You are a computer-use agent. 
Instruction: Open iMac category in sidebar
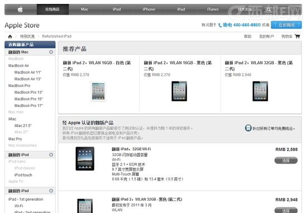pyautogui.click(x=12, y=119)
